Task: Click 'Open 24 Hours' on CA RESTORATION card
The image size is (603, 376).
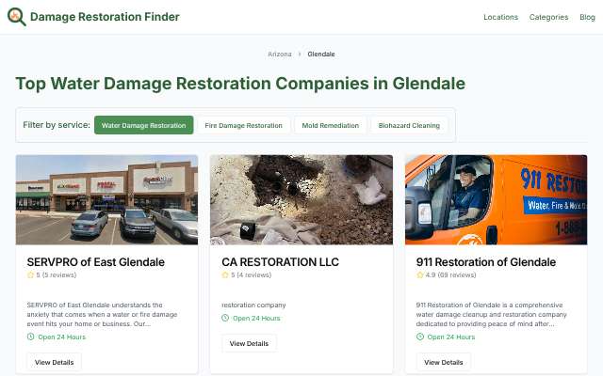Action: click(x=256, y=318)
